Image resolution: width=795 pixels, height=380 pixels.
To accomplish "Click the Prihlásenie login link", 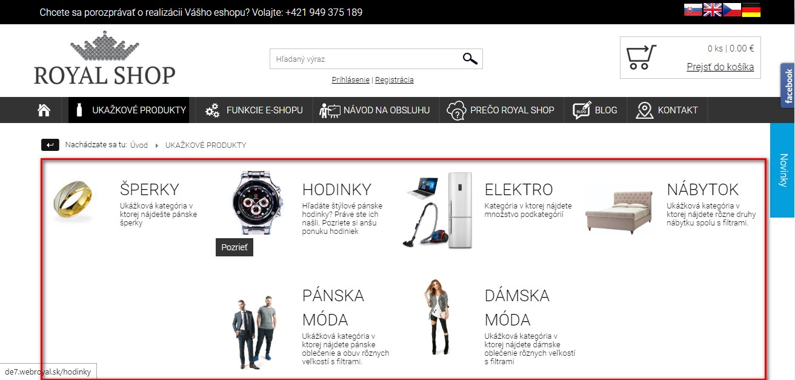I will pyautogui.click(x=350, y=80).
